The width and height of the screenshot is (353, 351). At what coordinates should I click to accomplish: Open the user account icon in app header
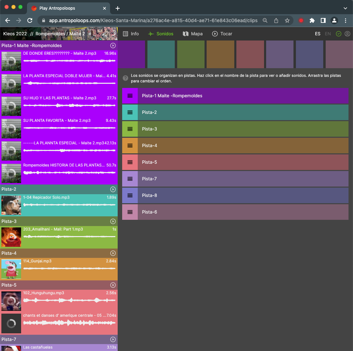tap(347, 34)
